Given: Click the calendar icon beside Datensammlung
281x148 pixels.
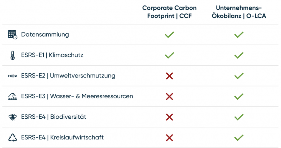Looking at the screenshot, I should coord(12,35).
